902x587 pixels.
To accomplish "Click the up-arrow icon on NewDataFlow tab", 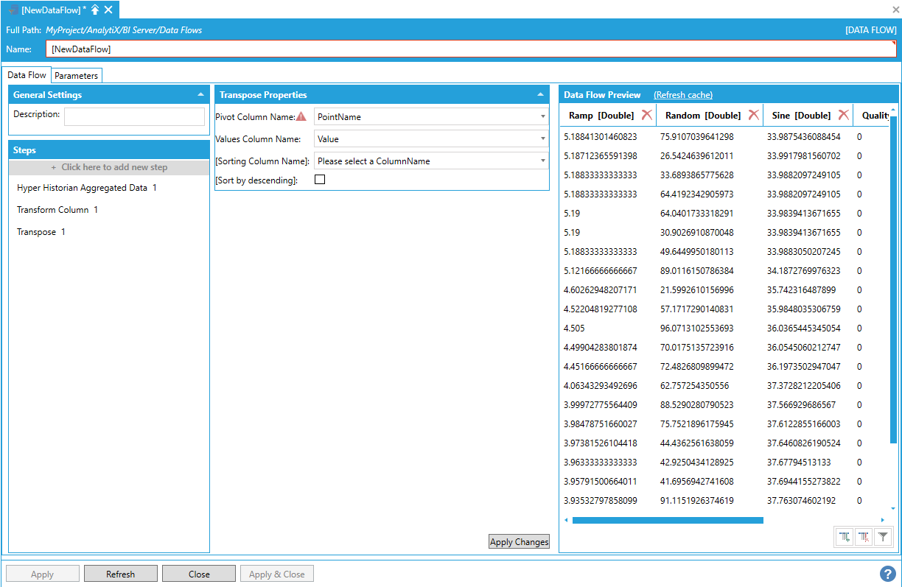I will pos(95,10).
